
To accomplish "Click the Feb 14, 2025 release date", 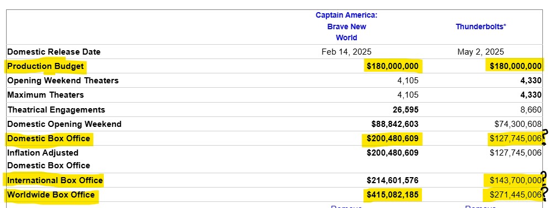I will [346, 52].
